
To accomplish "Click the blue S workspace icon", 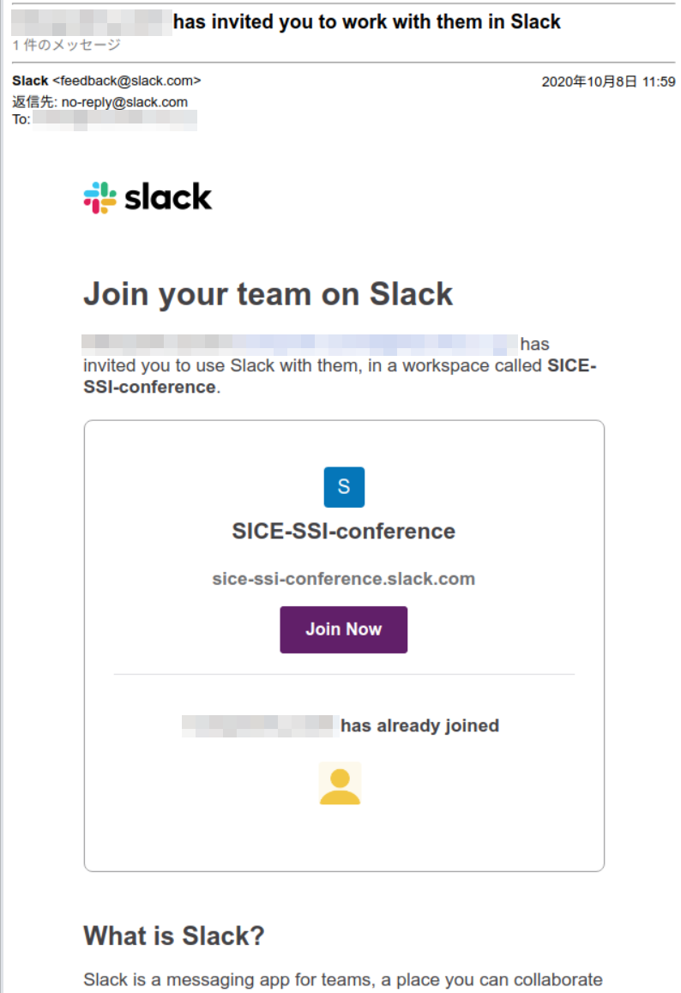I will point(344,487).
